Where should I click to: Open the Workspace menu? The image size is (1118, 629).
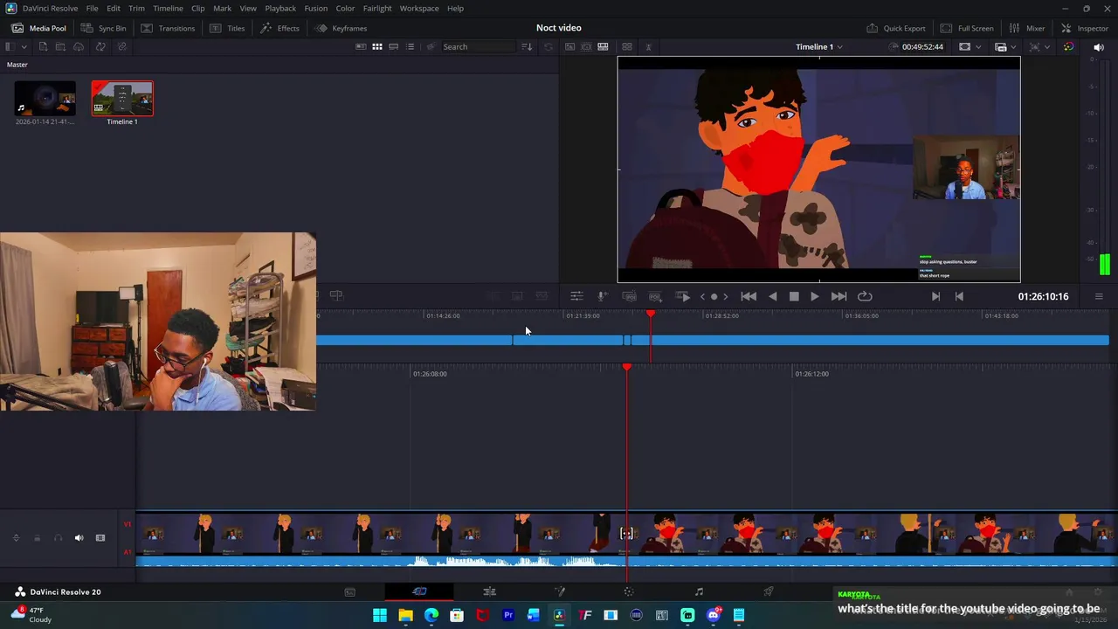pyautogui.click(x=419, y=8)
